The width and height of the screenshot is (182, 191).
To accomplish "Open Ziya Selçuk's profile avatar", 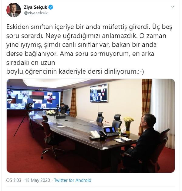I will click(14, 10).
